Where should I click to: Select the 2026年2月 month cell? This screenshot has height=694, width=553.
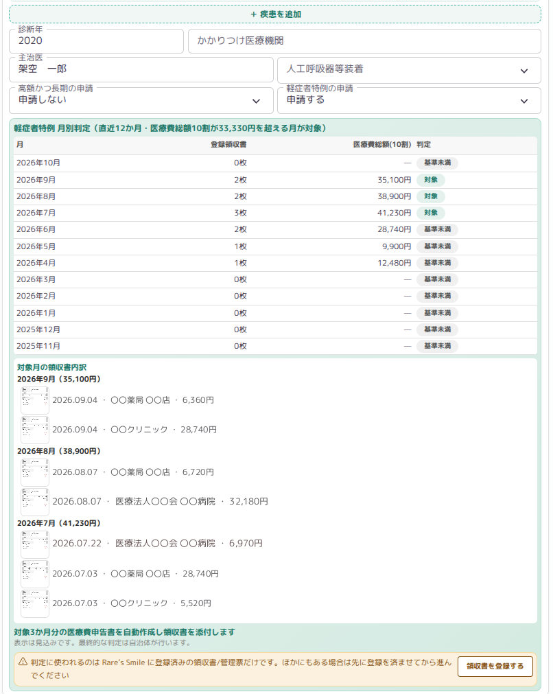pos(36,296)
